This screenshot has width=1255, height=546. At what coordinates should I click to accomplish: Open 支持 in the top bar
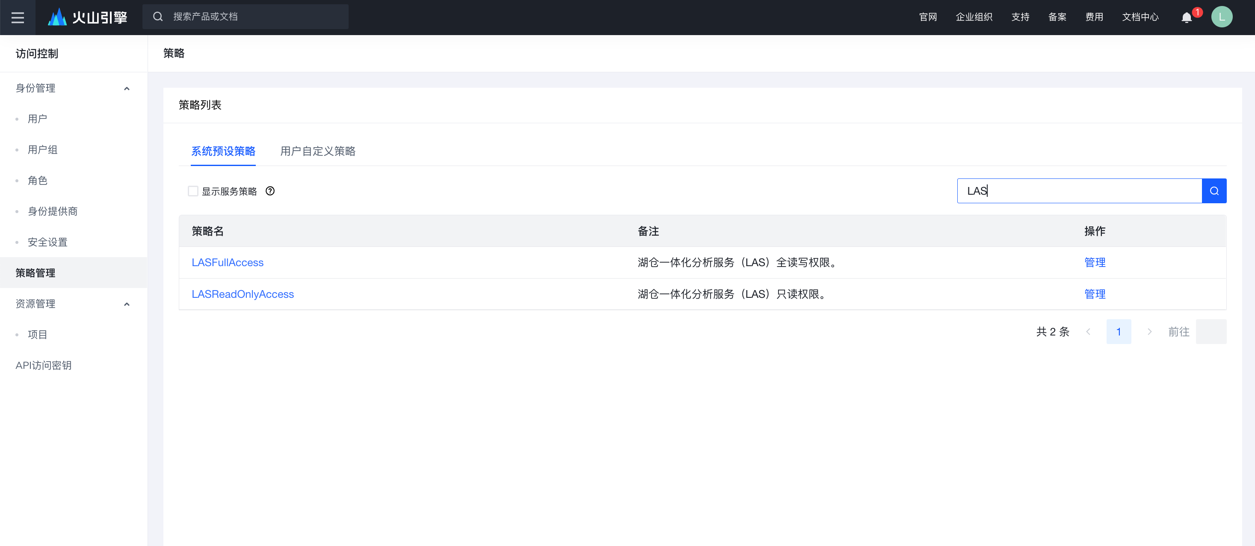click(1020, 17)
